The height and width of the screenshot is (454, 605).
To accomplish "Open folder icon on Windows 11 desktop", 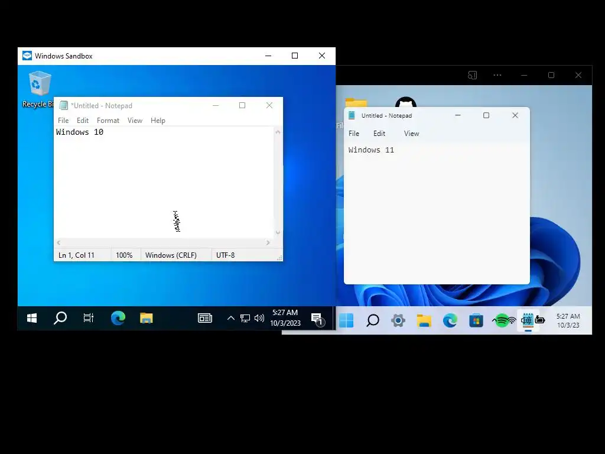I will click(x=356, y=103).
